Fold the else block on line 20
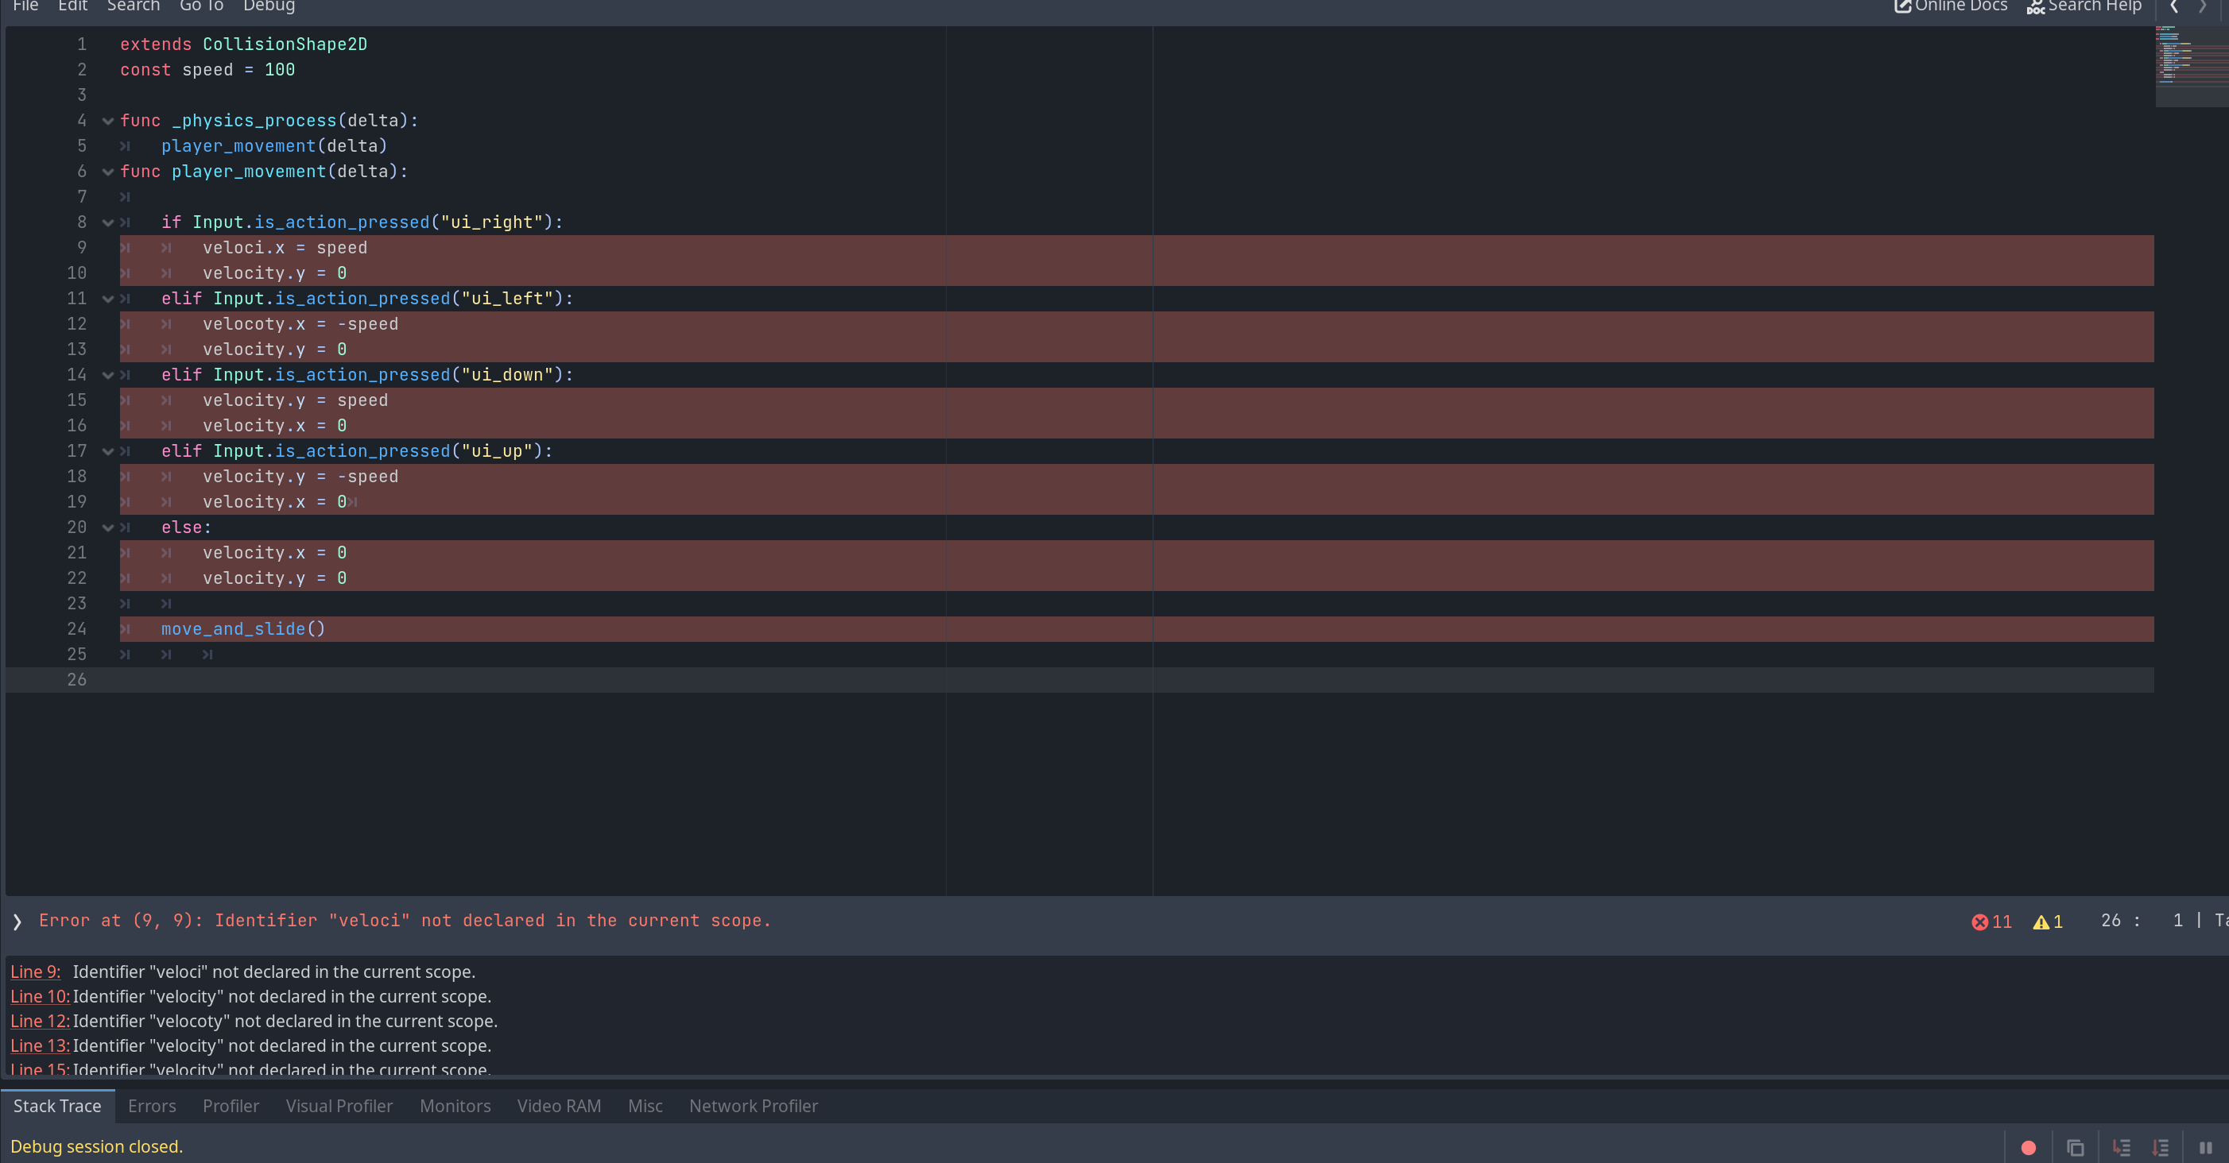 [x=108, y=527]
